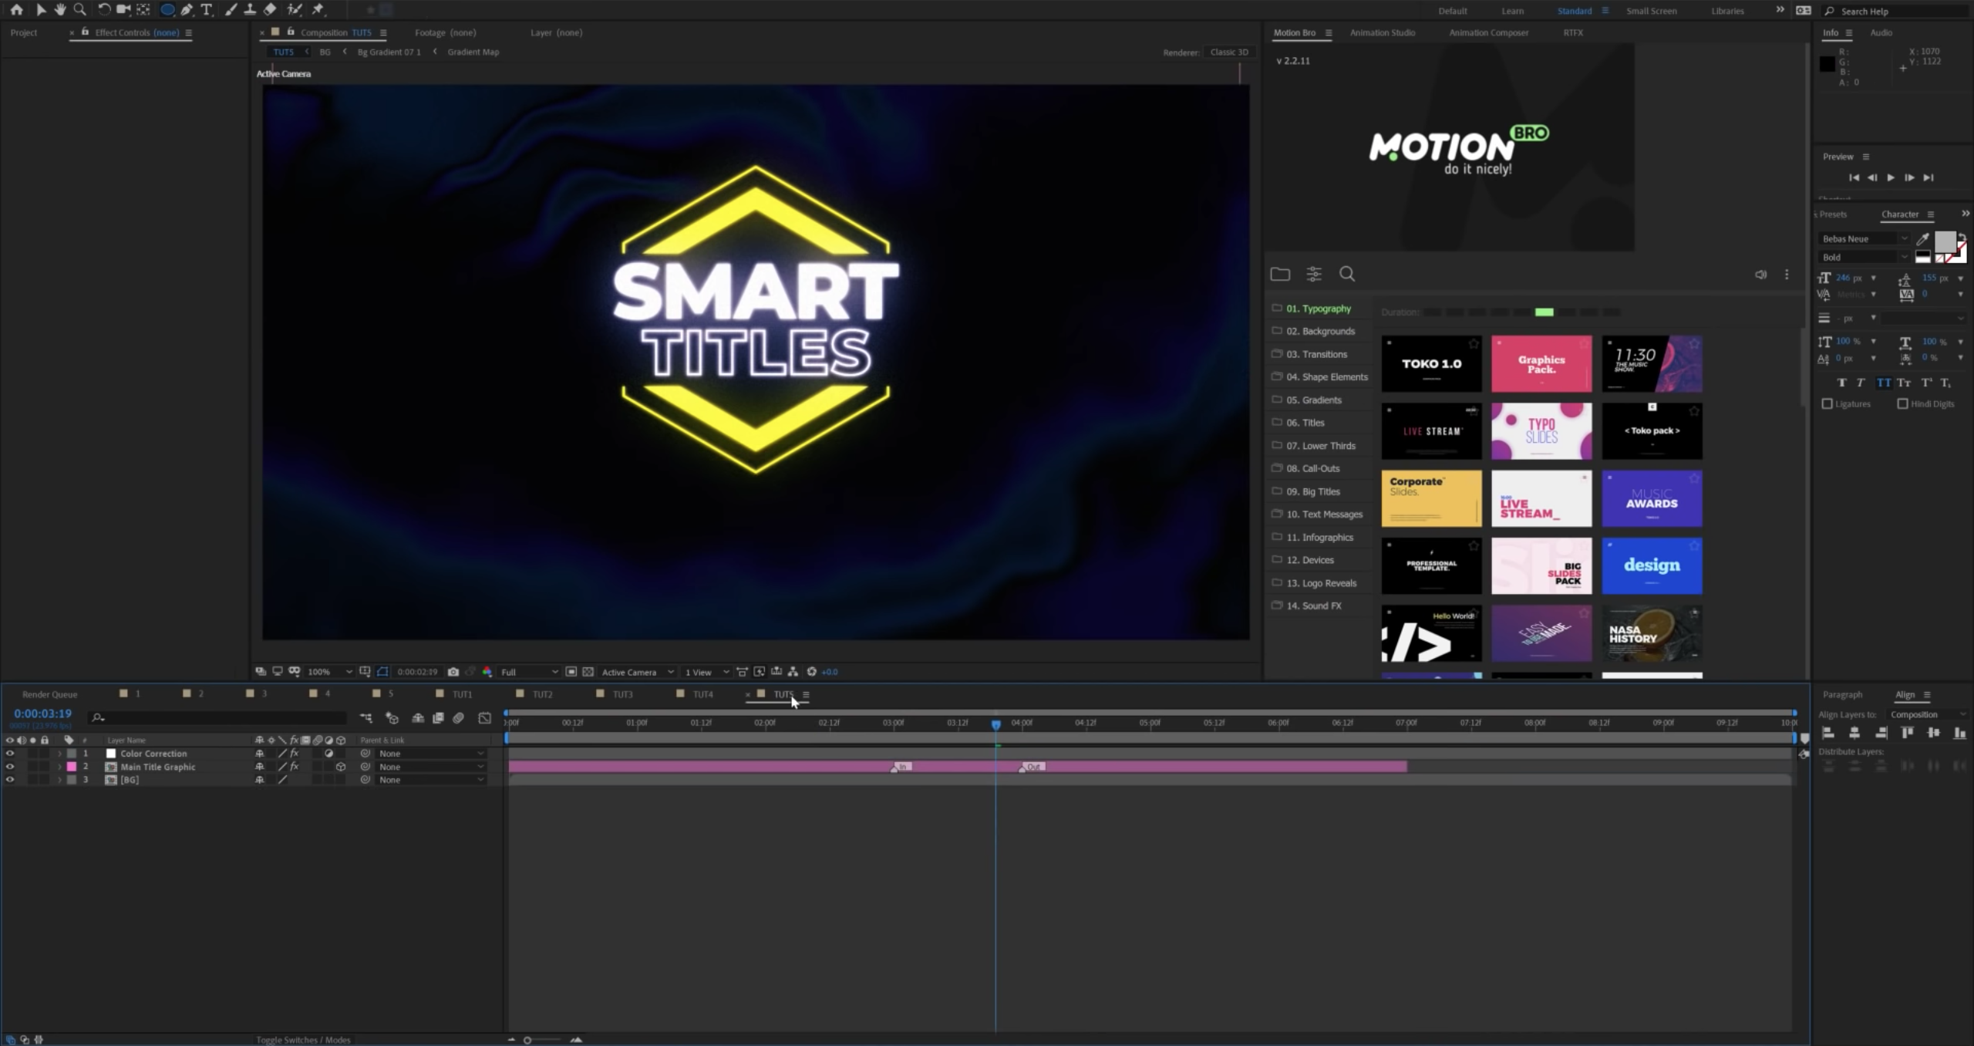Viewport: 1974px width, 1046px height.
Task: Hide the Color Correction layer
Action: coord(10,754)
